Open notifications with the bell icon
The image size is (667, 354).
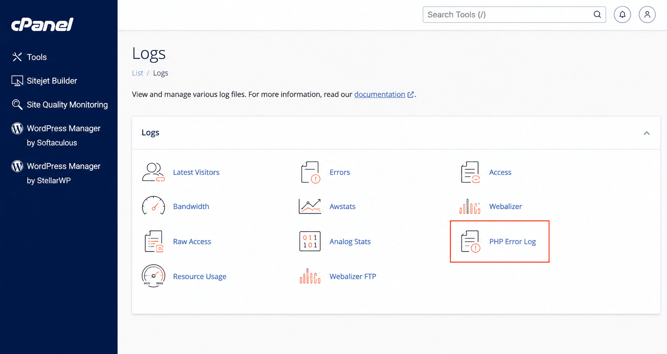pyautogui.click(x=622, y=15)
